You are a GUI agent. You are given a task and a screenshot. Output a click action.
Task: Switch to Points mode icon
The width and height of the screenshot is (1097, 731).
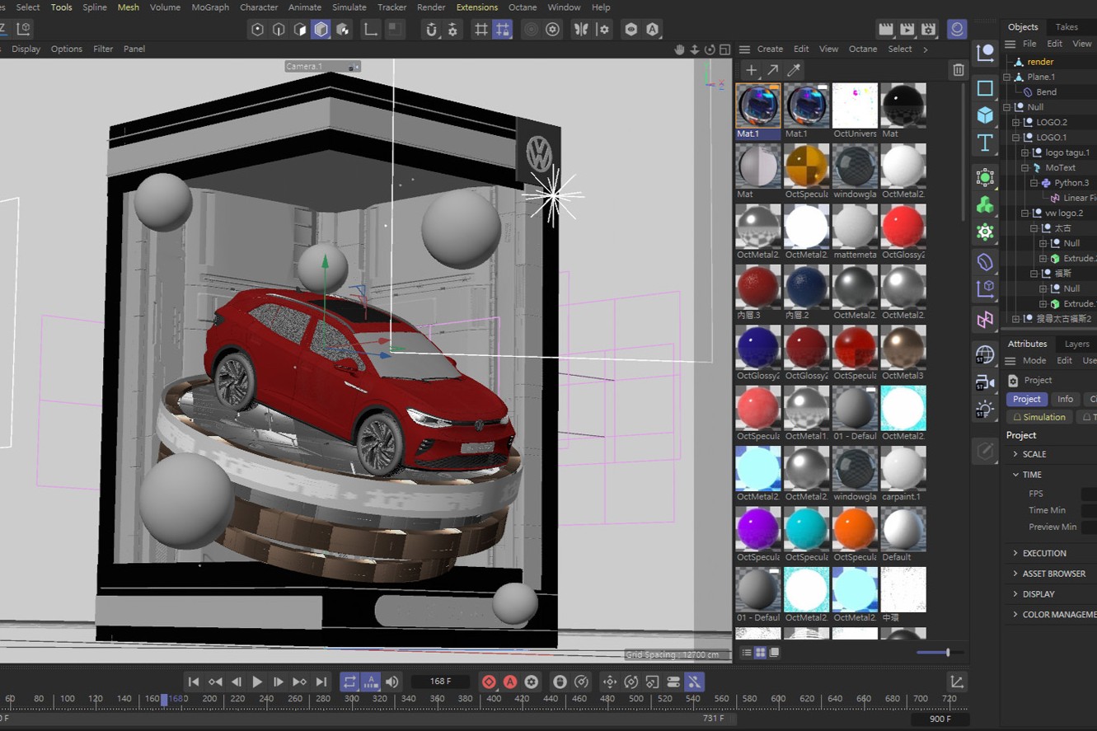[x=257, y=30]
